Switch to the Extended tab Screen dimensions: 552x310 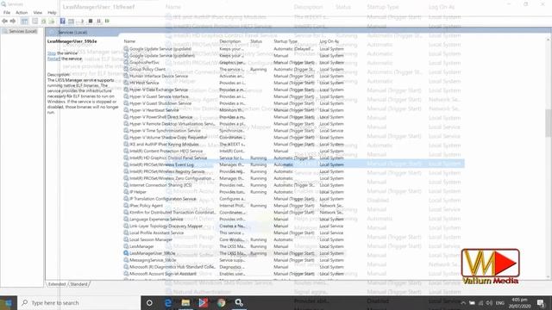tap(57, 284)
